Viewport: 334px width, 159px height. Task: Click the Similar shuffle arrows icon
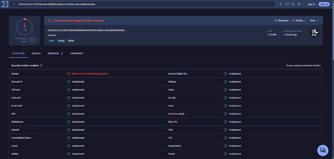pyautogui.click(x=294, y=21)
